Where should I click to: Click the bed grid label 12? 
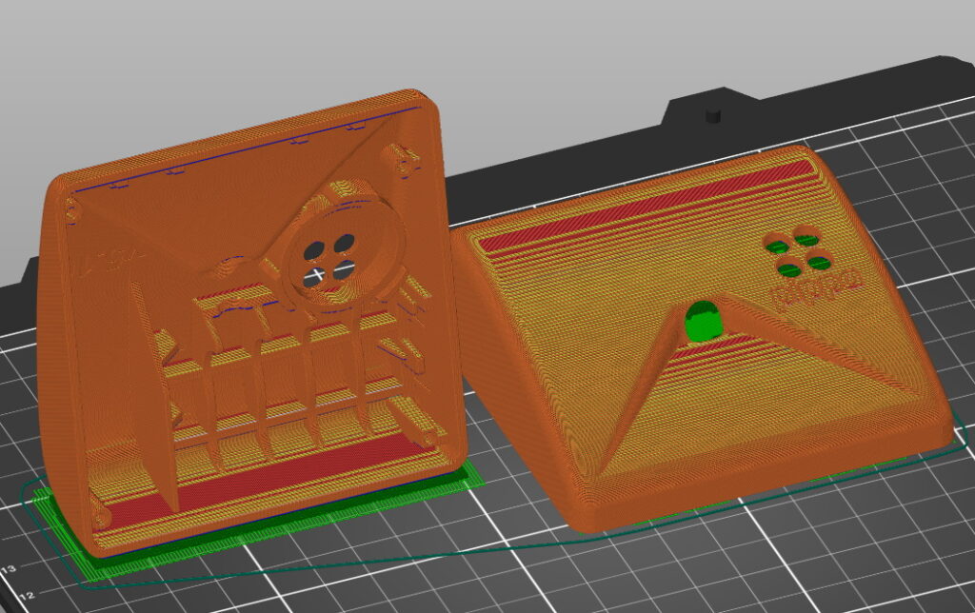(x=27, y=596)
